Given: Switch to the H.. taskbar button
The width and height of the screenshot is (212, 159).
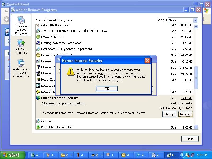Looking at the screenshot, I should (51, 155).
